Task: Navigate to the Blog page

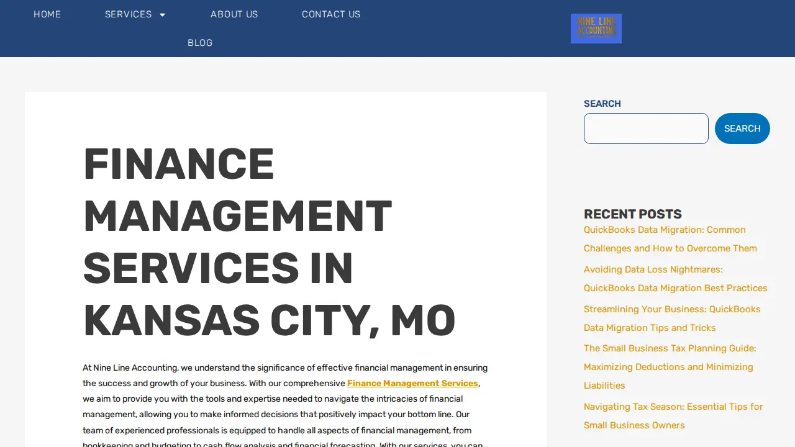Action: tap(200, 43)
